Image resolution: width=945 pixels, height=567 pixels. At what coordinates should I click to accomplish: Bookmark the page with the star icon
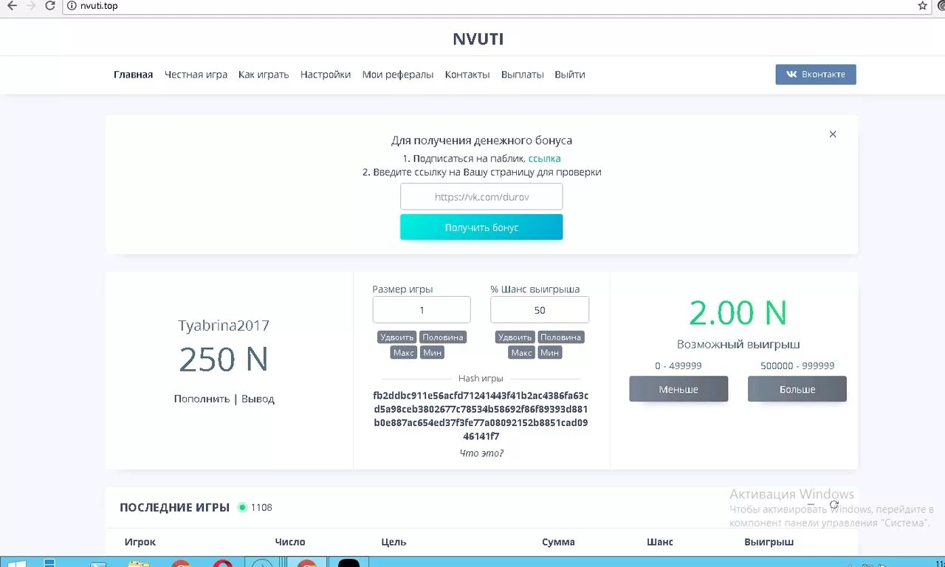click(x=922, y=6)
